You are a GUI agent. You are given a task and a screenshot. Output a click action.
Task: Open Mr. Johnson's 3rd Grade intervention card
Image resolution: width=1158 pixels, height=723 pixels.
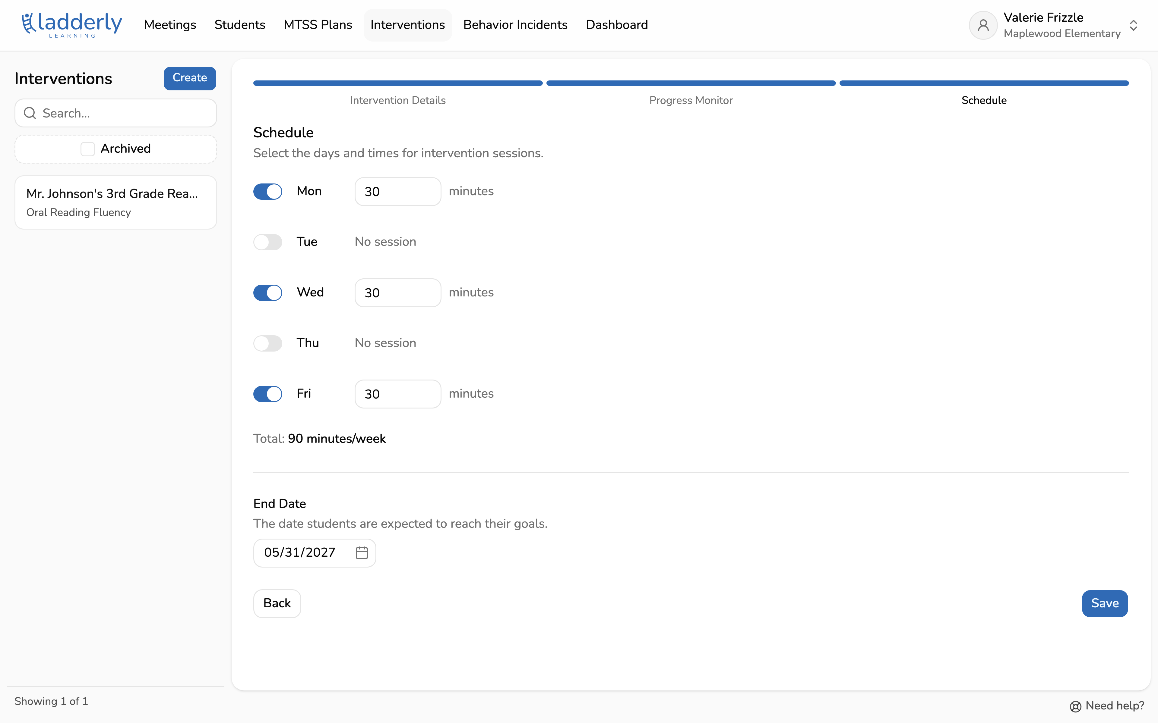(x=116, y=202)
